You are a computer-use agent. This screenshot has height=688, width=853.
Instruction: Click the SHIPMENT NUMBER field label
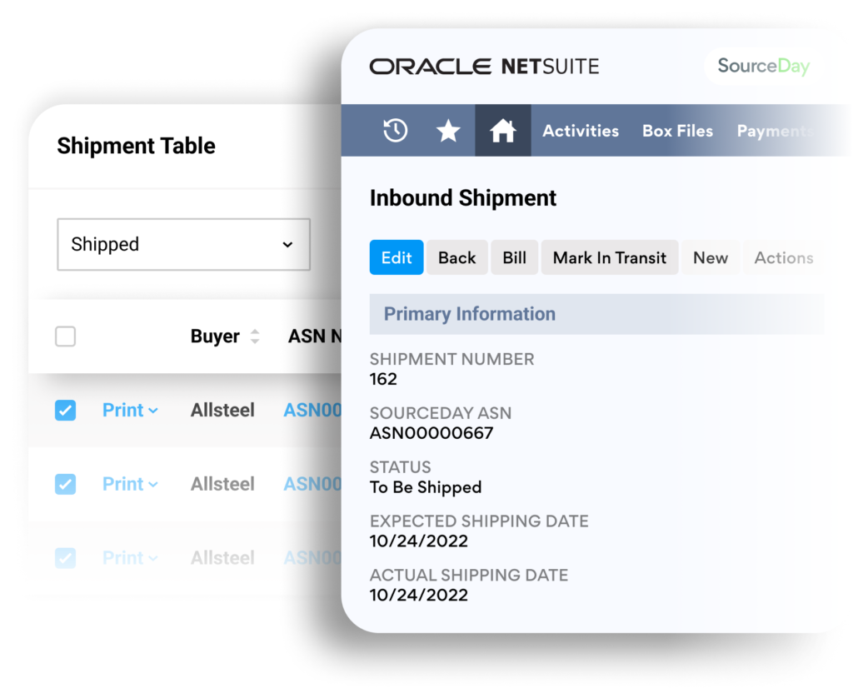pyautogui.click(x=452, y=359)
